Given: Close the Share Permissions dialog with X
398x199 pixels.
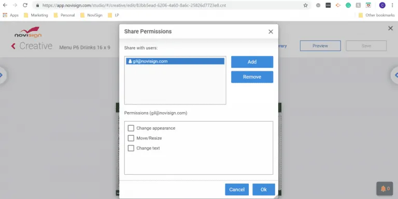Looking at the screenshot, I should (271, 32).
